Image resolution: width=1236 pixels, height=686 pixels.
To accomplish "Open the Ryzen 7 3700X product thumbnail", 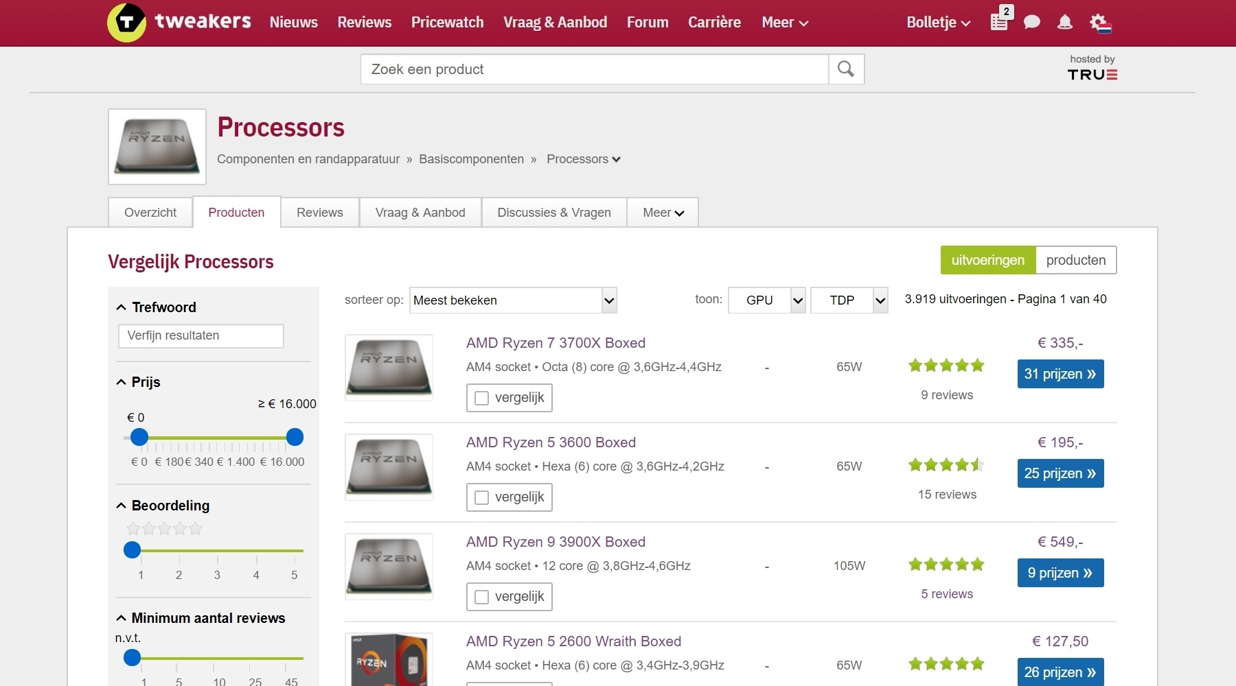I will 389,367.
